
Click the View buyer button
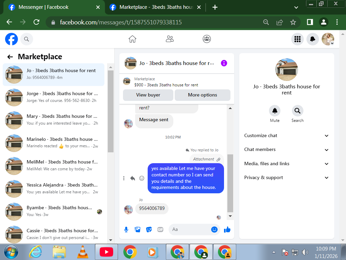pyautogui.click(x=148, y=95)
